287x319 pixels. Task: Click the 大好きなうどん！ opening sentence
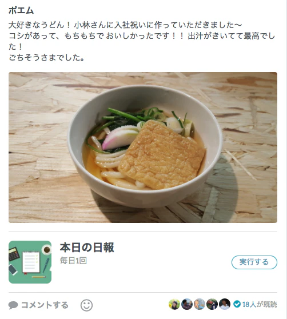(39, 25)
